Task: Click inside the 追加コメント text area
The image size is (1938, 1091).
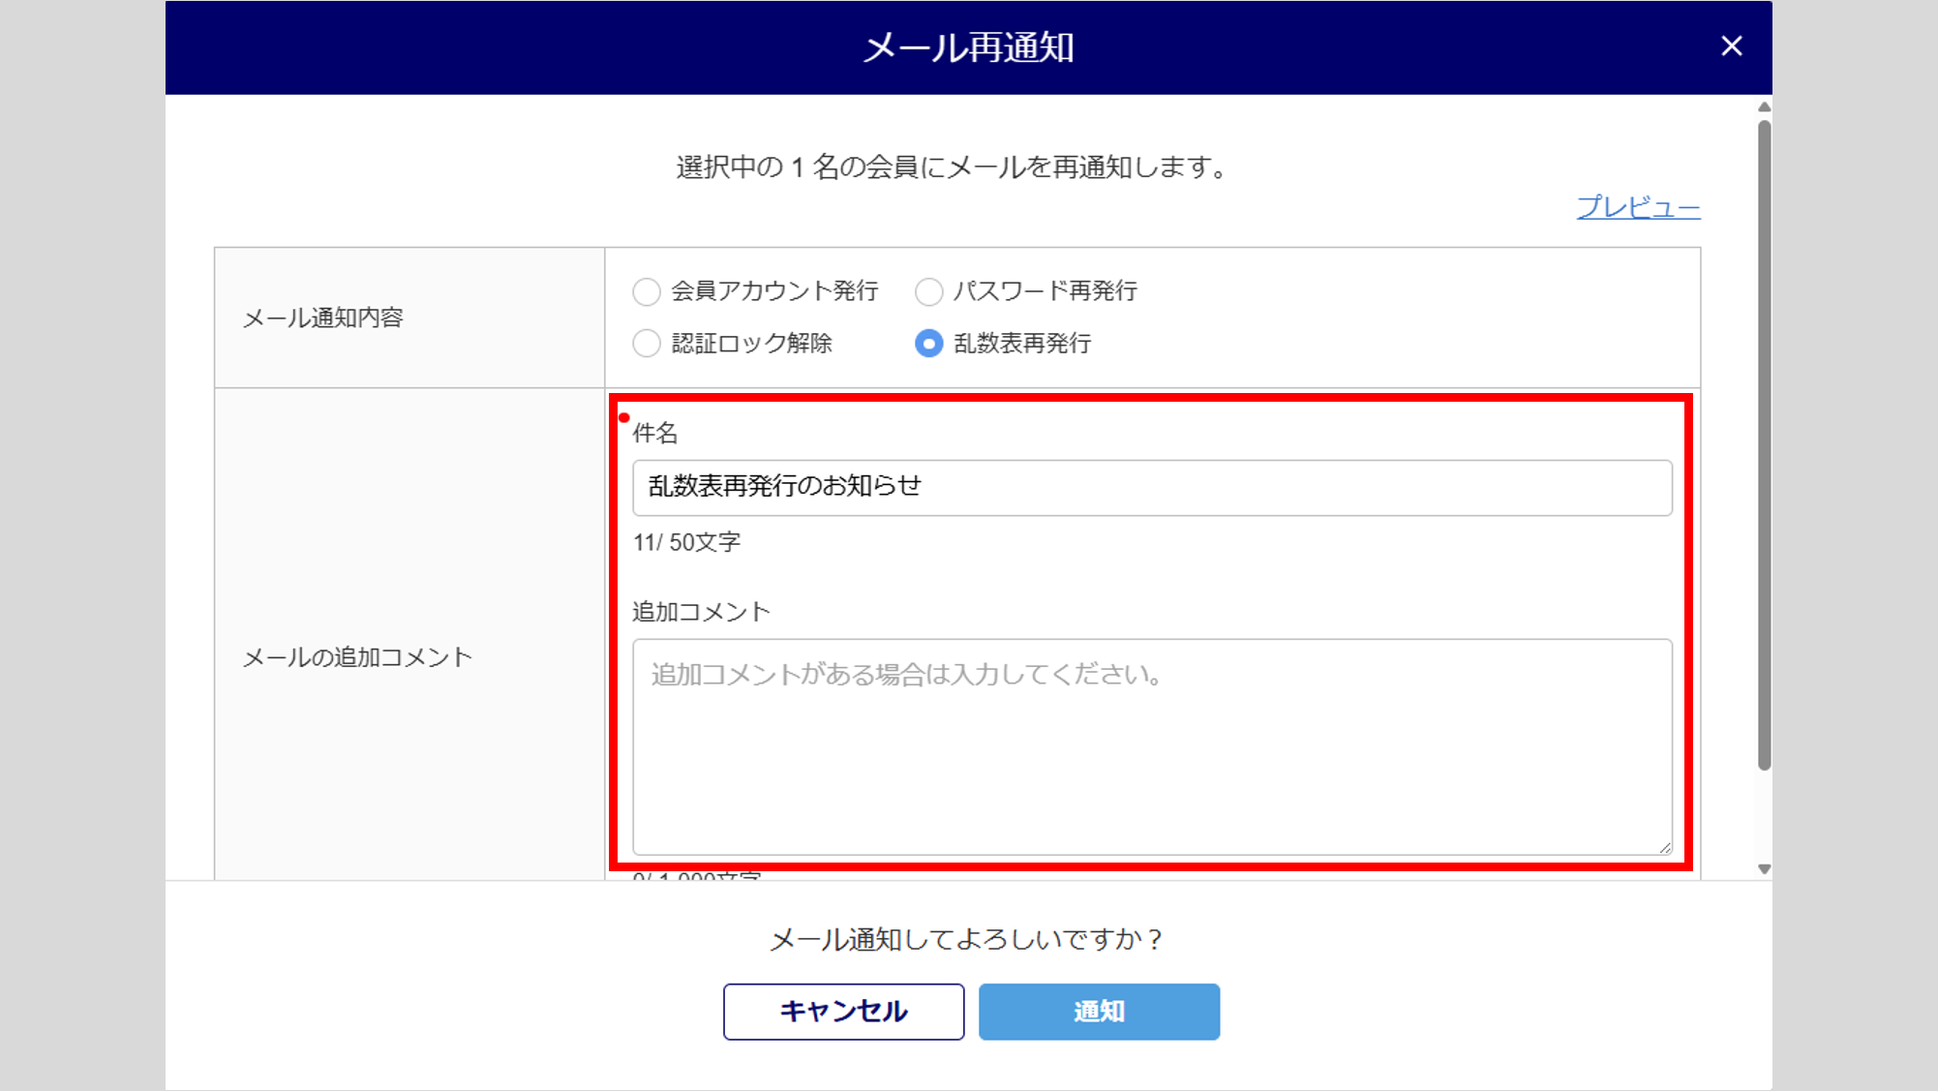Action: [1151, 745]
